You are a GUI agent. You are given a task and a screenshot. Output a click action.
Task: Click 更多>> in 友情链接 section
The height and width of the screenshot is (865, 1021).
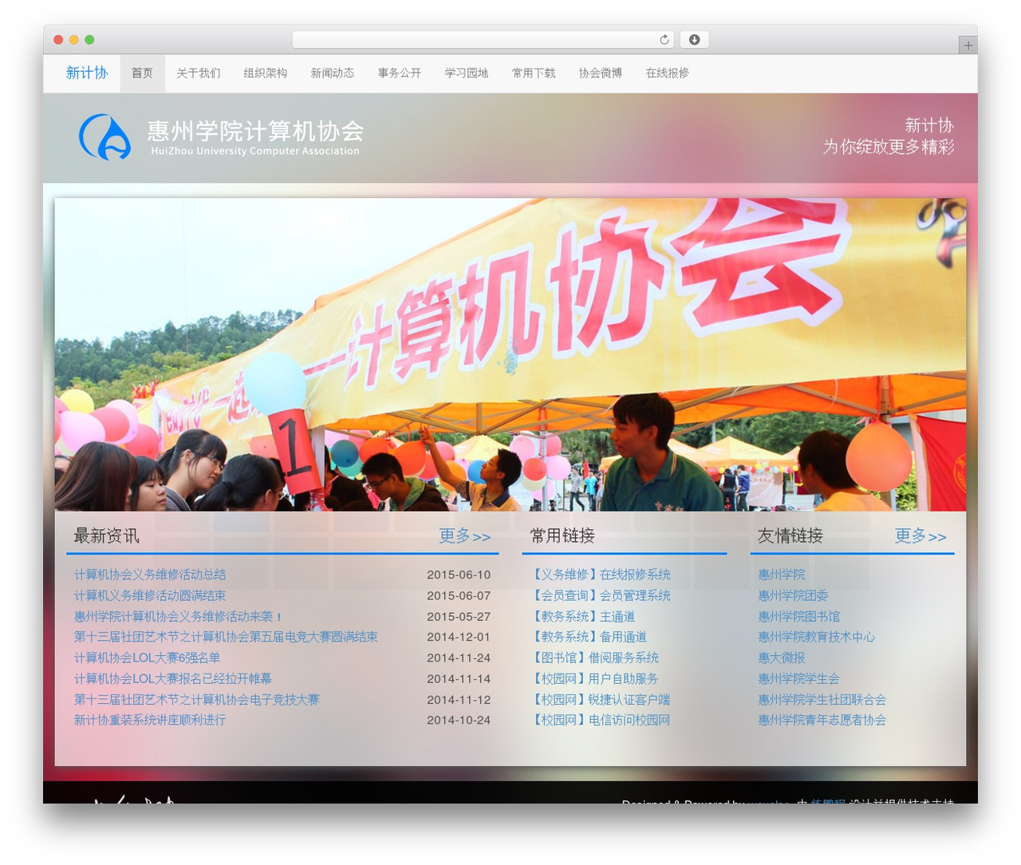[x=920, y=536]
